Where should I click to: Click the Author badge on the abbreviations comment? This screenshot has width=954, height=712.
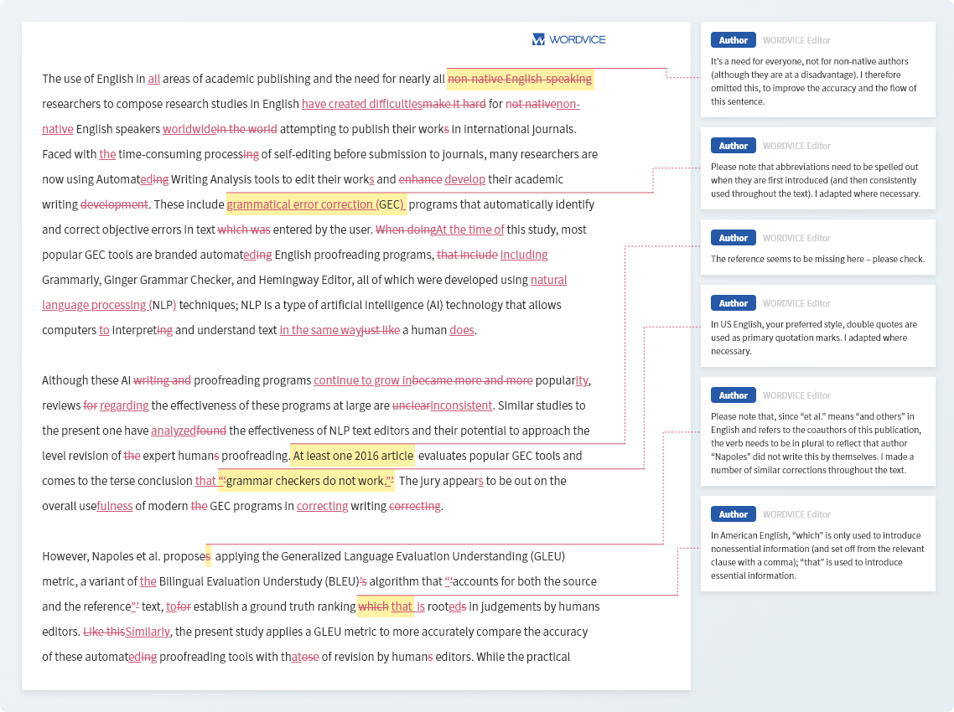point(733,145)
